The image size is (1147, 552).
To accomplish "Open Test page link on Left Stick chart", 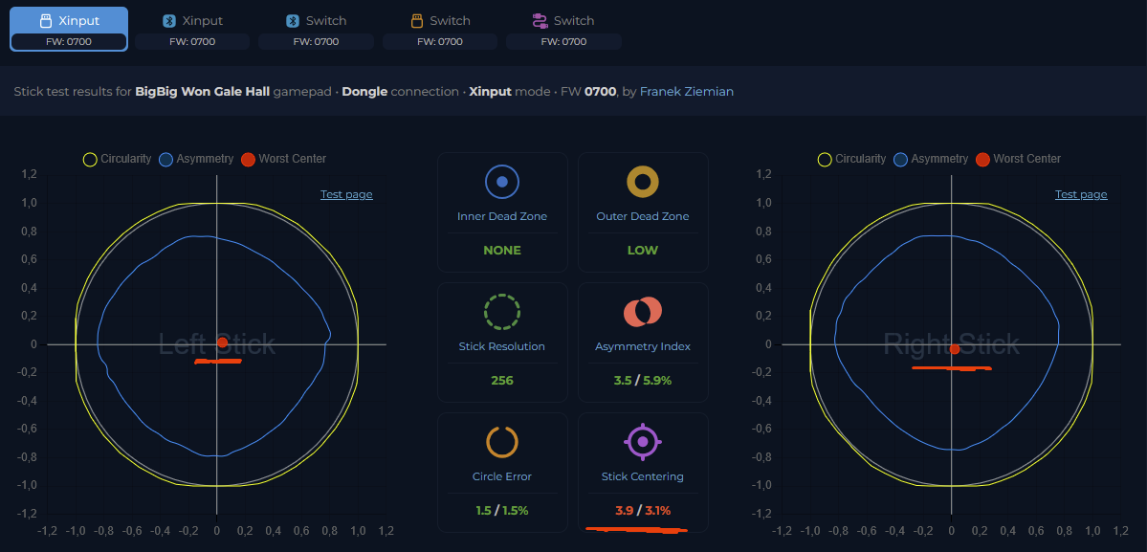I will 346,194.
